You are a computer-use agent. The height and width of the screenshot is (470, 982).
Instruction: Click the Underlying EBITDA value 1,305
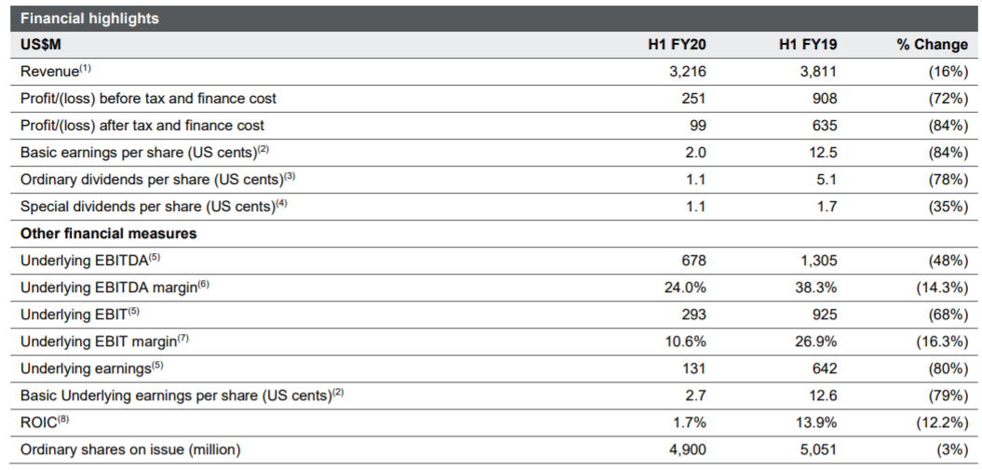[818, 261]
